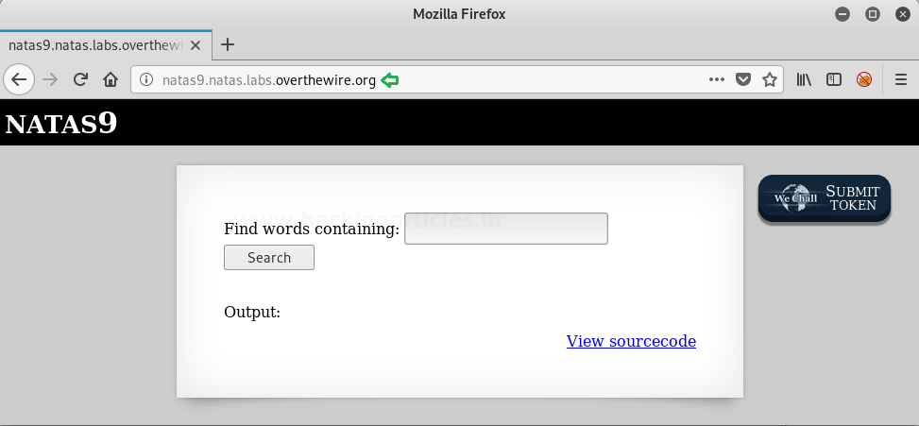Click the Output: label

click(252, 313)
